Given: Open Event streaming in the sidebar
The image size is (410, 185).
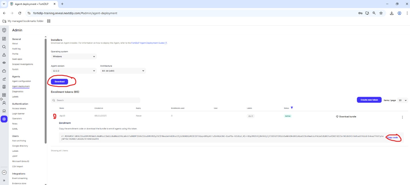Looking at the screenshot, I should tap(20, 178).
